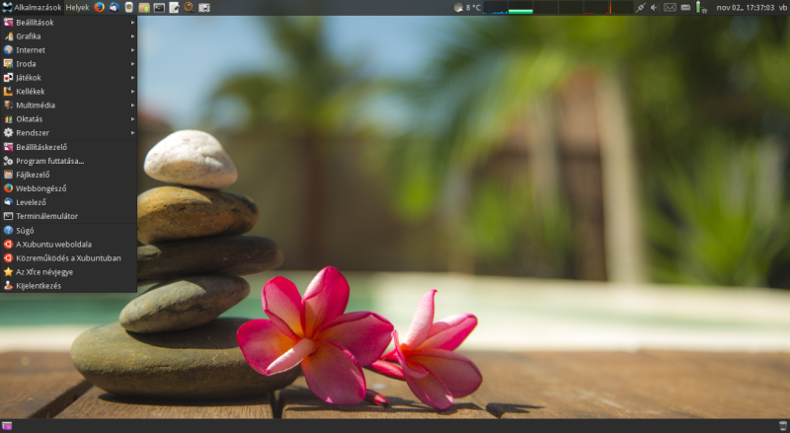The image size is (790, 433).
Task: Expand the Játékok submenu arrow
Action: click(x=132, y=78)
